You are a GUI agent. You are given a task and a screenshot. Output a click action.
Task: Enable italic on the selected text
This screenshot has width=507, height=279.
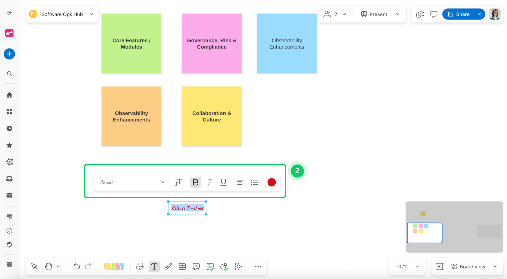coord(209,182)
